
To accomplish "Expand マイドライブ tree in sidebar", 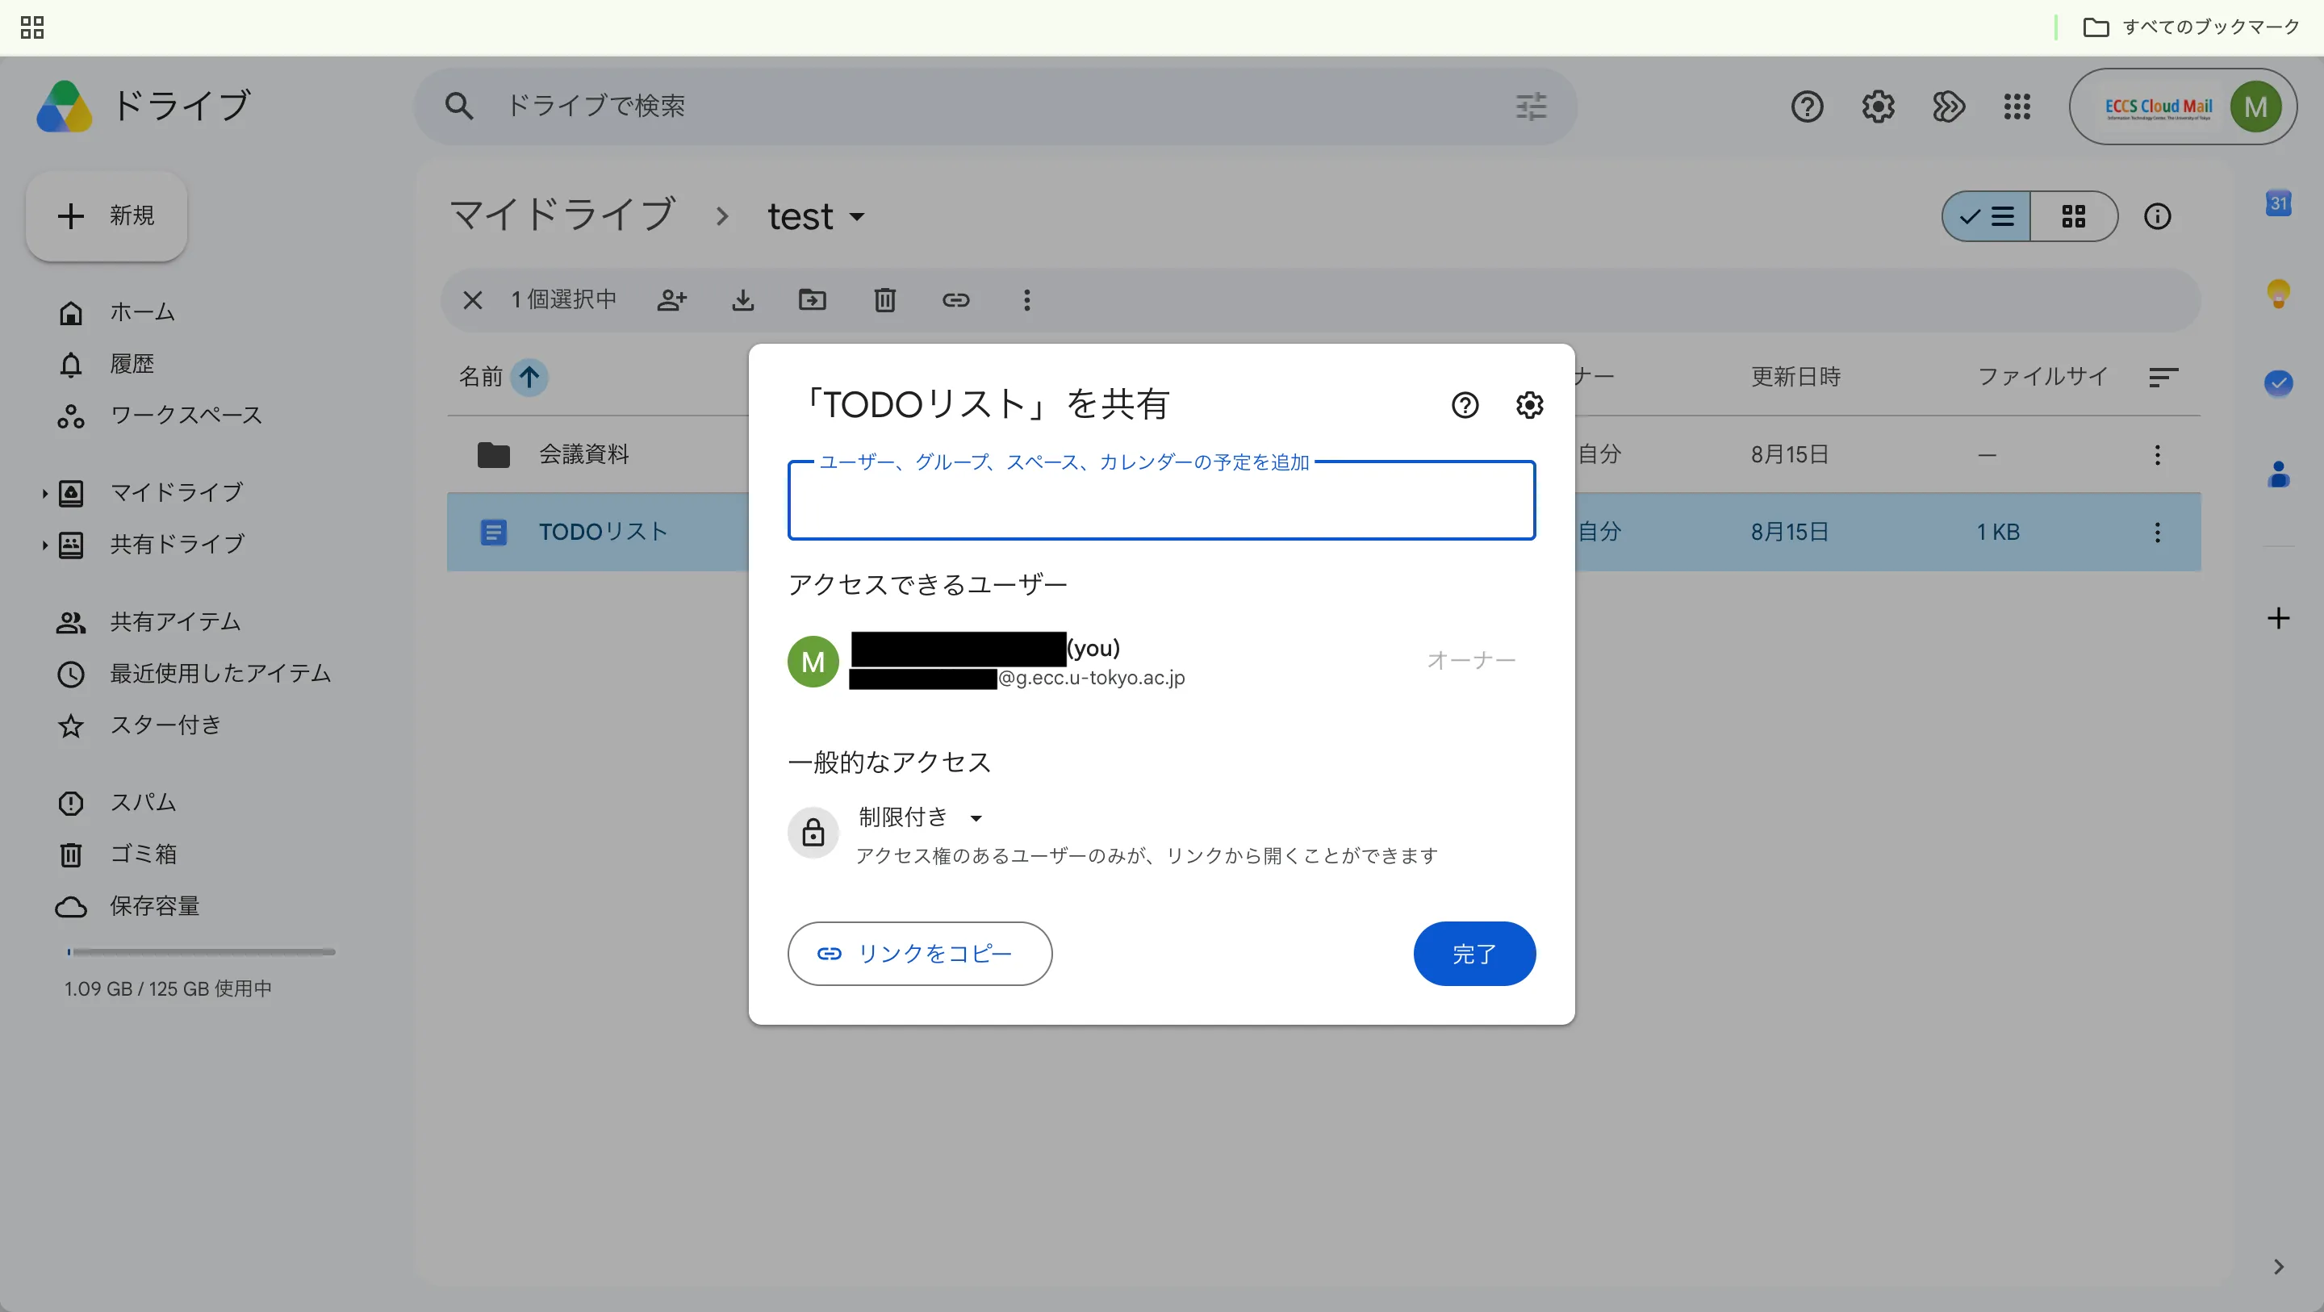I will pos(44,493).
